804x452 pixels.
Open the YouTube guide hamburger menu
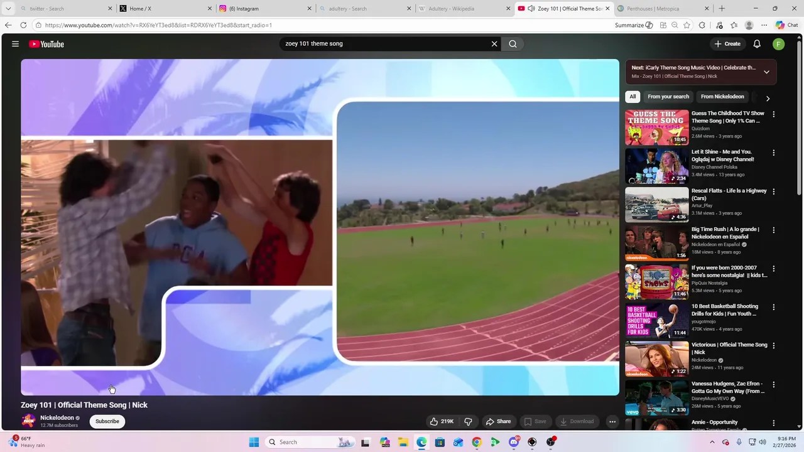click(x=15, y=44)
